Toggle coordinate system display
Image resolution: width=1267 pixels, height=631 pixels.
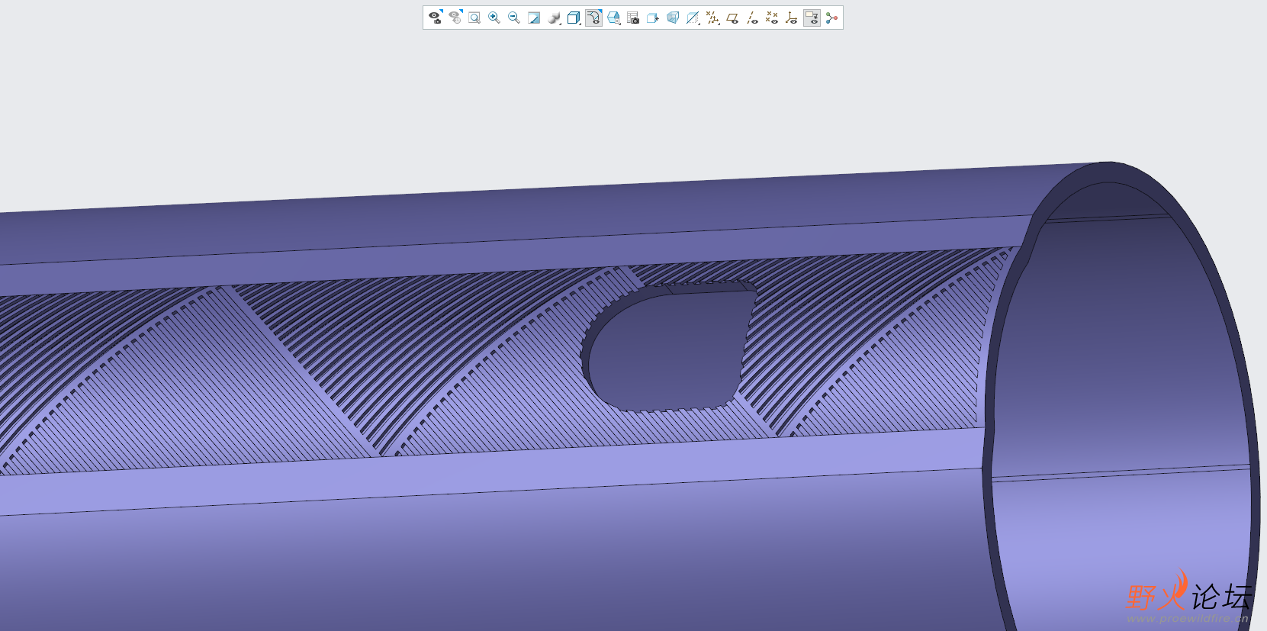click(x=792, y=18)
